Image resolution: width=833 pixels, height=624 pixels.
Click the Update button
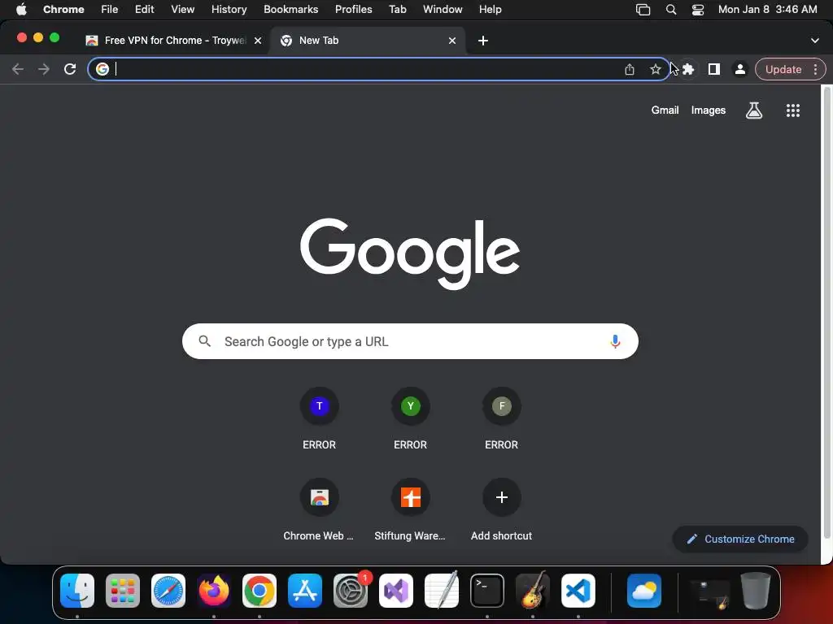[x=783, y=69]
